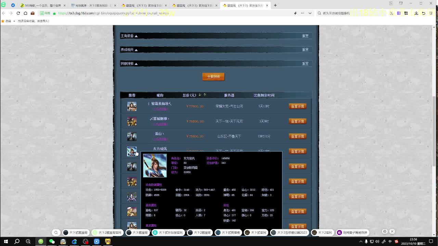Open the 东方琼风 character name link

click(160, 149)
